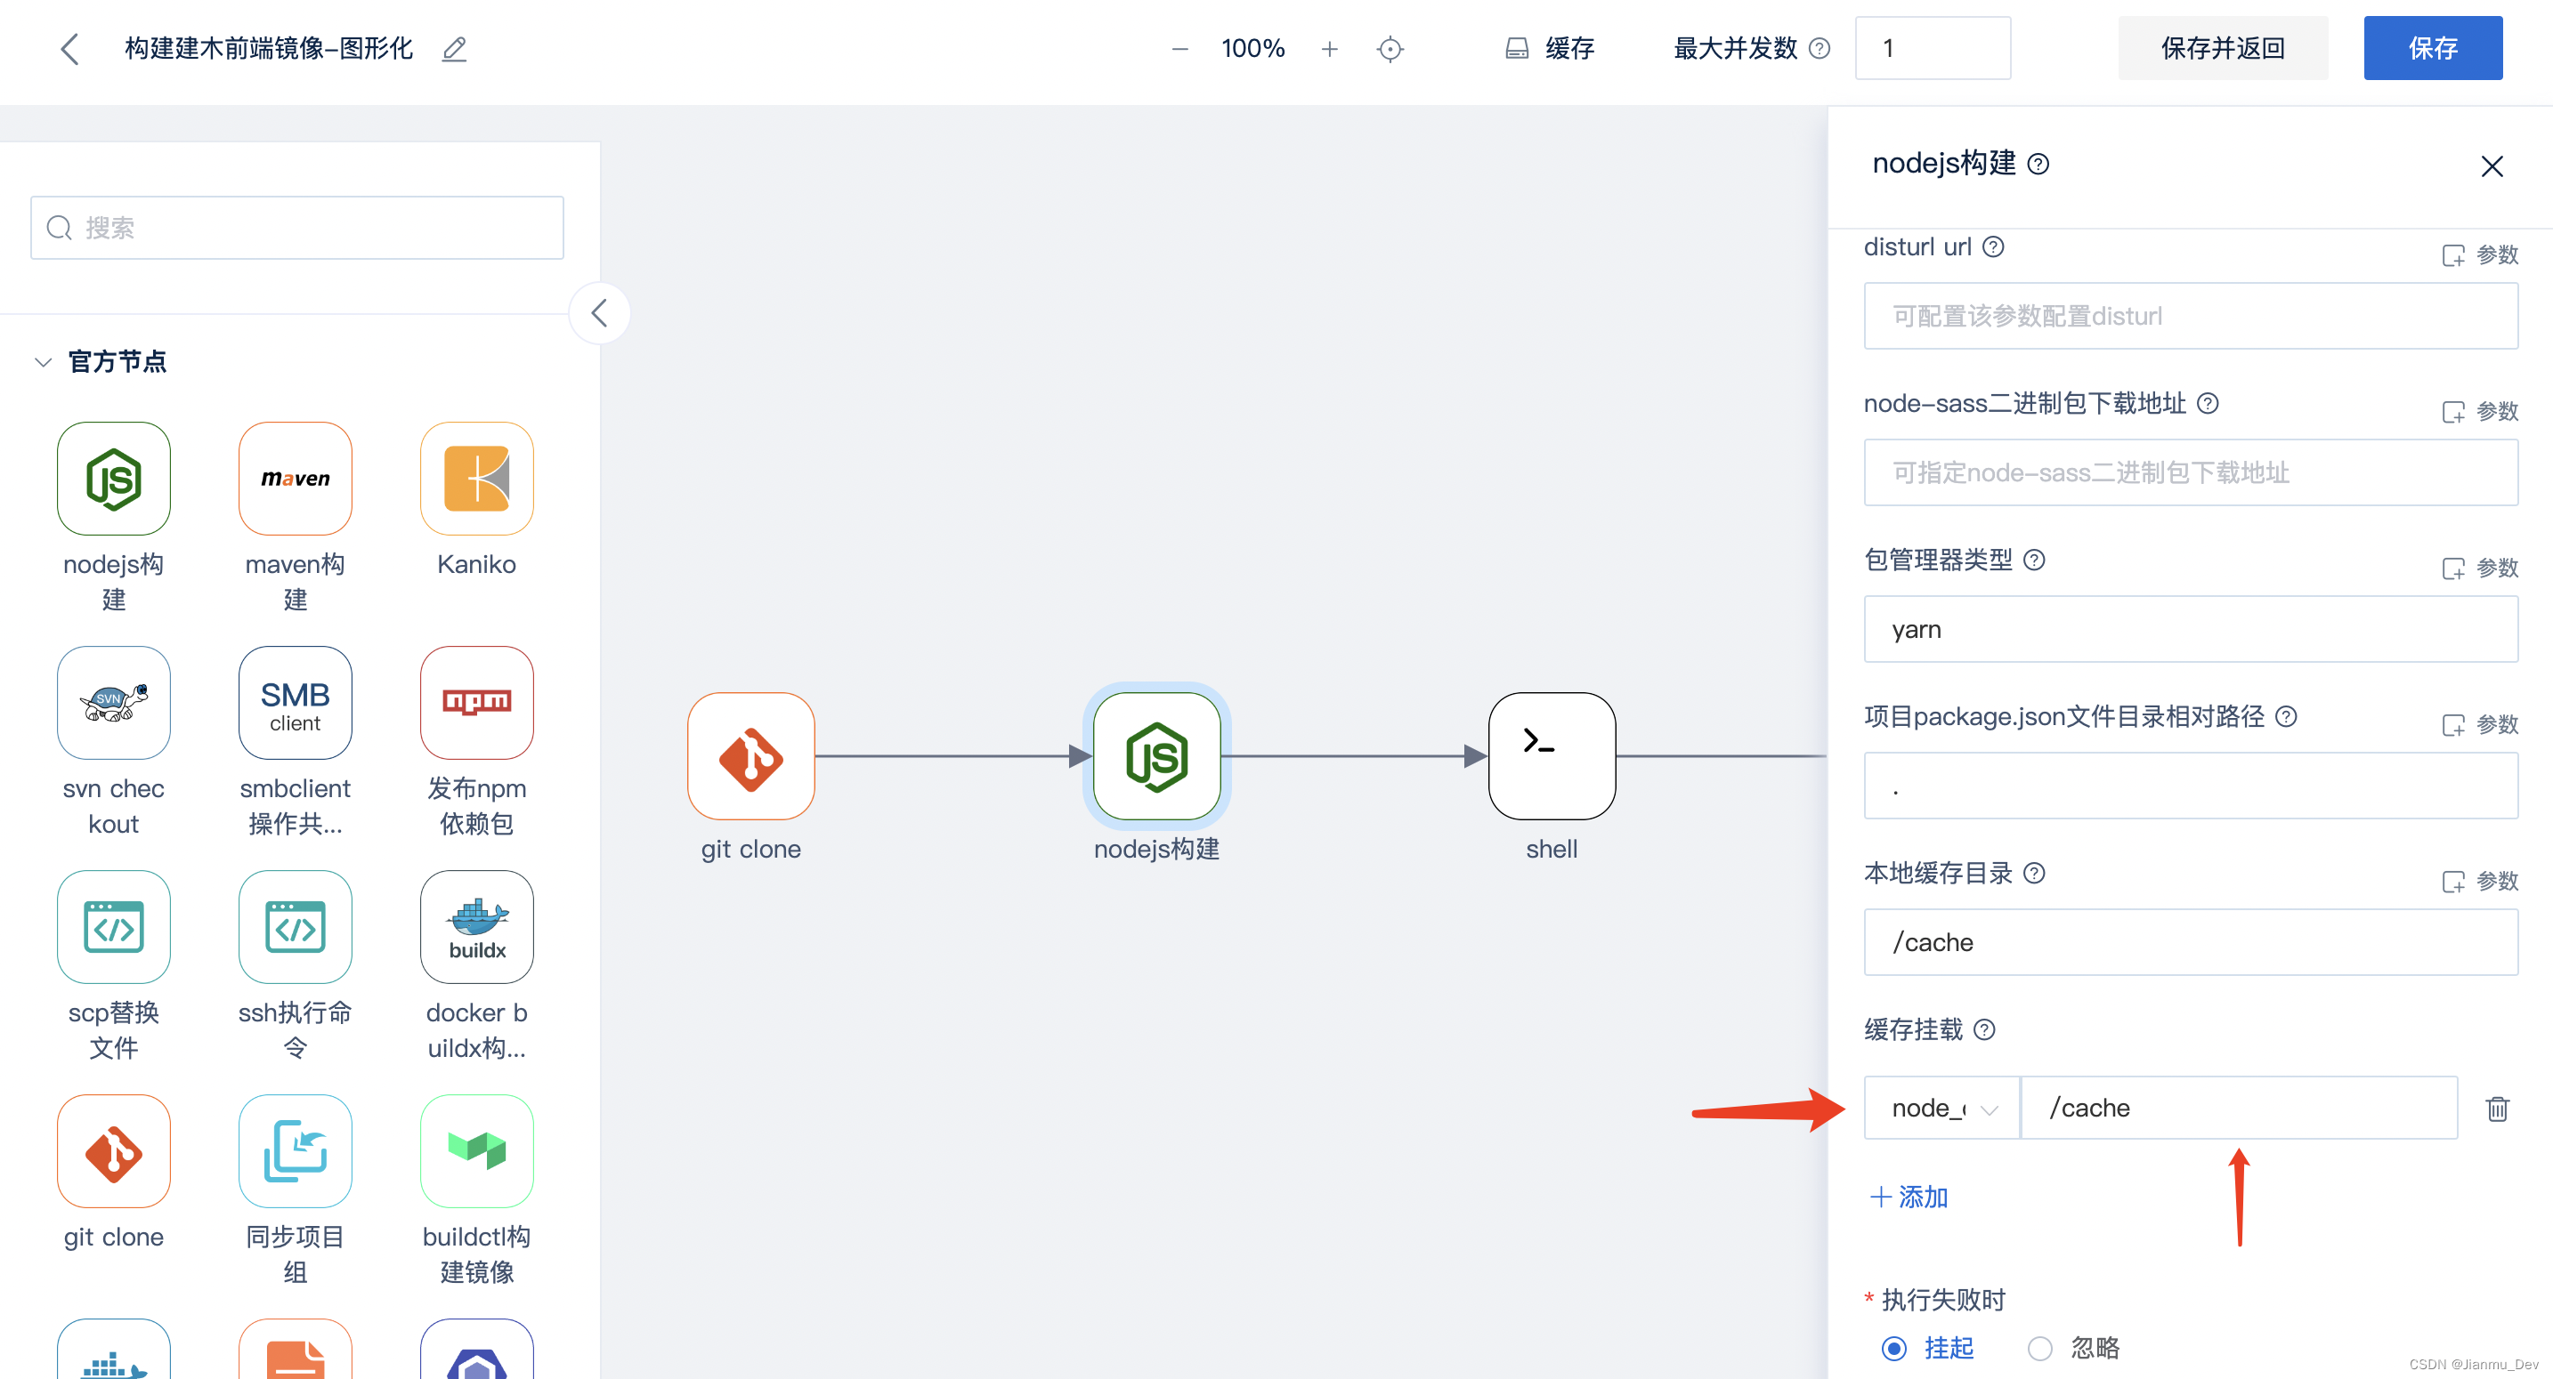Close the nodejs构建 settings panel

[2492, 165]
